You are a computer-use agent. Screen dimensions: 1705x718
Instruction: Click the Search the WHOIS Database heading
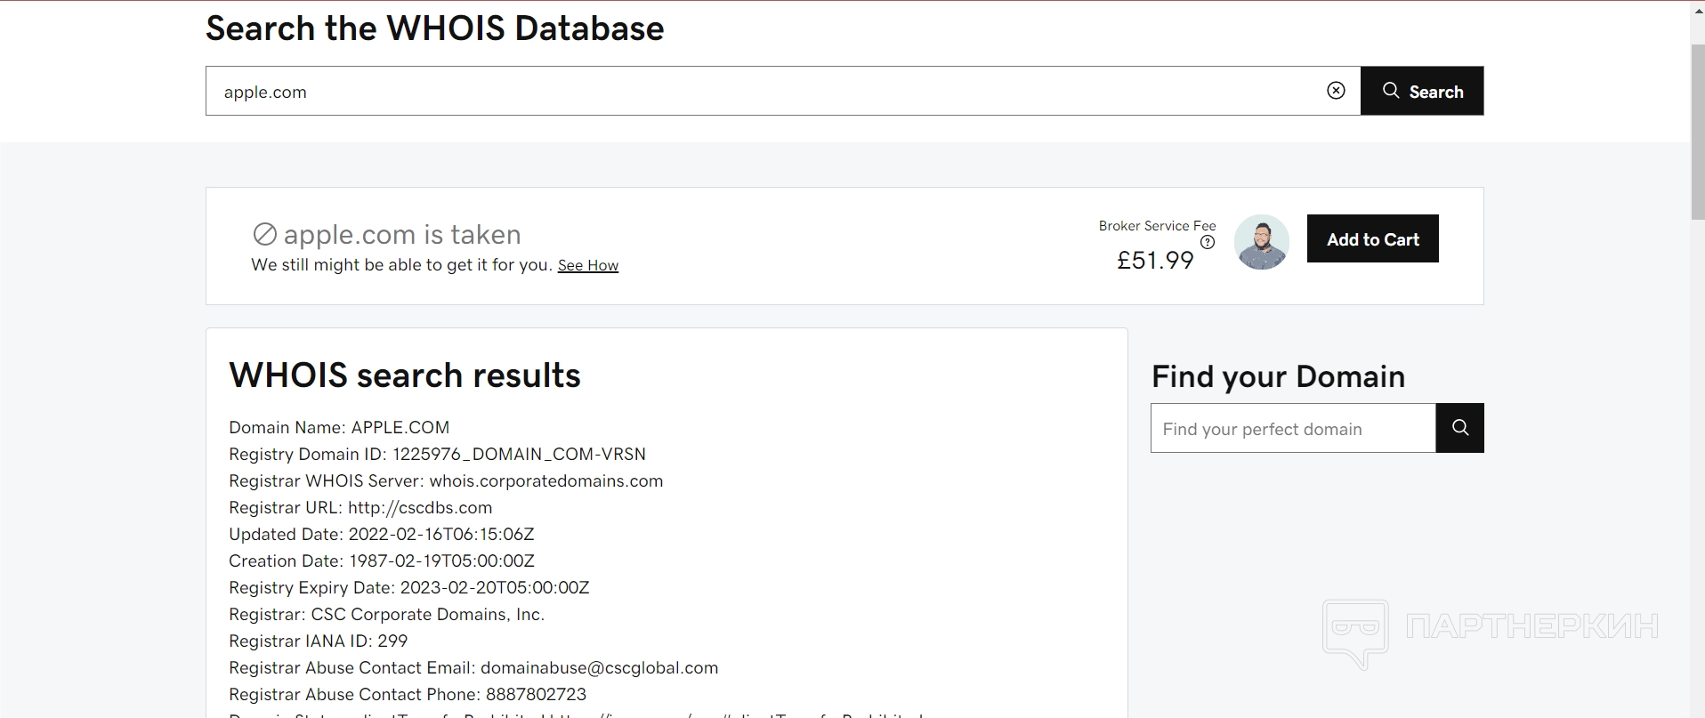(434, 28)
